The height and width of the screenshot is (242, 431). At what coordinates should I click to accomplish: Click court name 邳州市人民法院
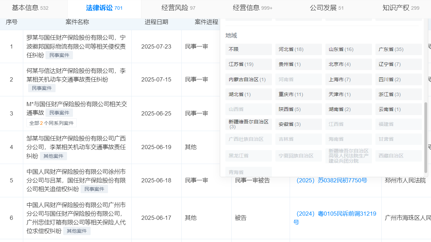[x=405, y=180]
